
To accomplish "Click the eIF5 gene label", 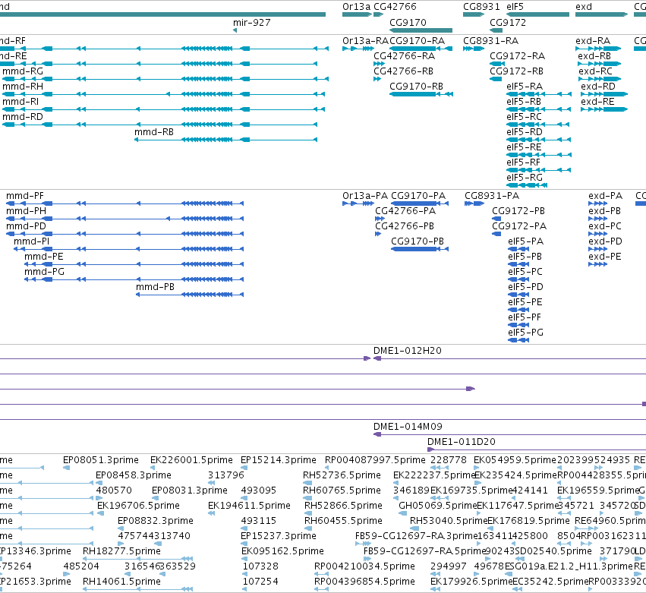I will 515,7.
